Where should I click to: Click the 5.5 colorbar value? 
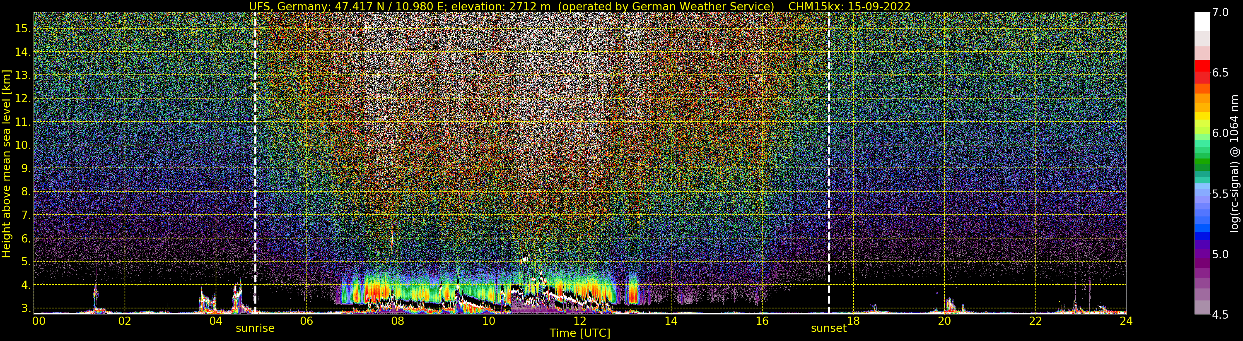[x=1221, y=194]
